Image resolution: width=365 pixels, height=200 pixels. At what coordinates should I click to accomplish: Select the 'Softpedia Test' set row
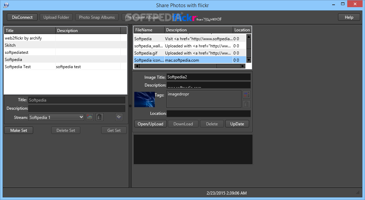65,66
